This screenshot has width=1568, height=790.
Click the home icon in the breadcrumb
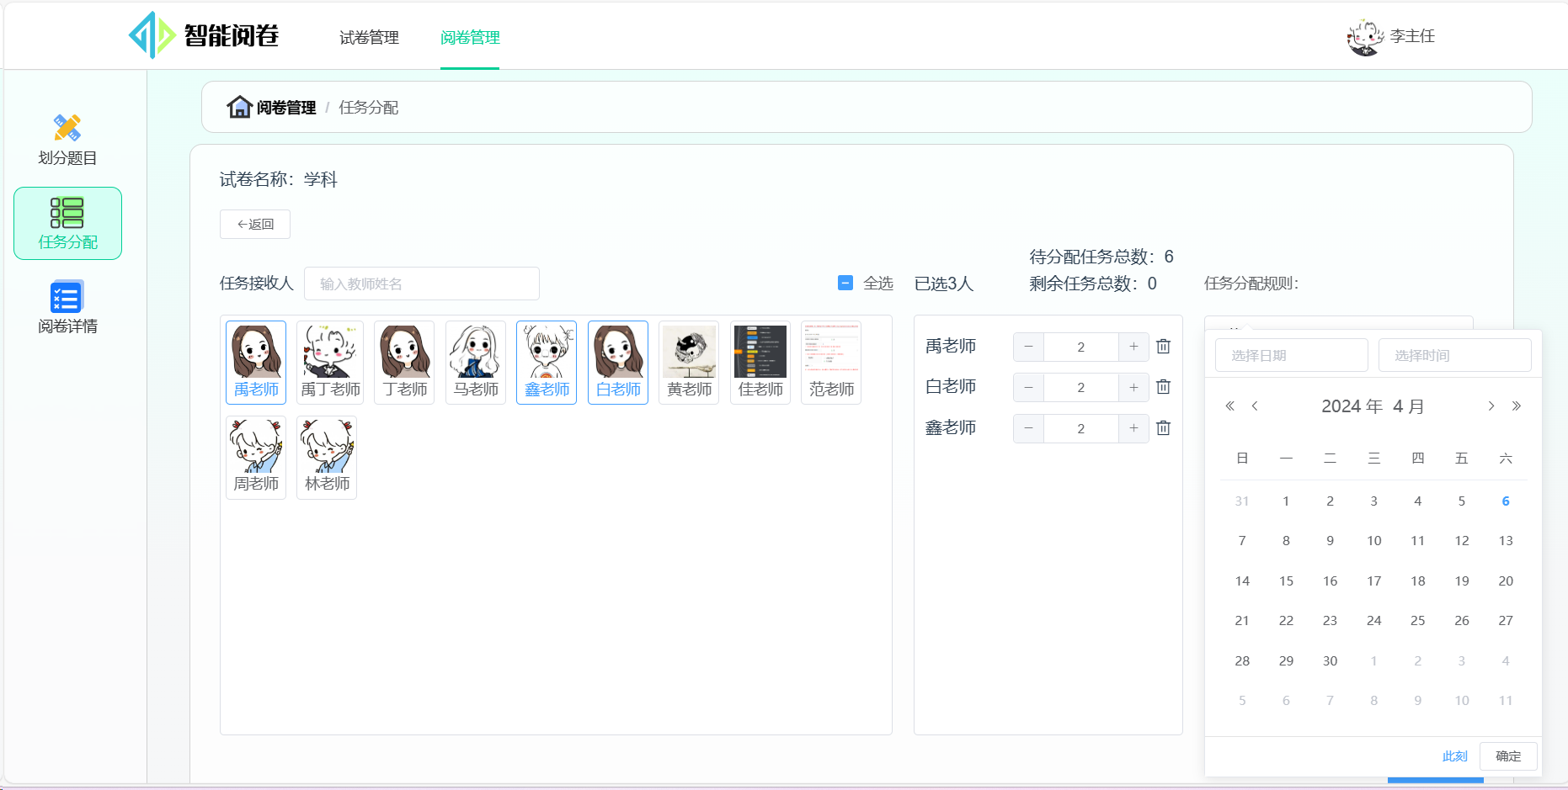click(240, 107)
